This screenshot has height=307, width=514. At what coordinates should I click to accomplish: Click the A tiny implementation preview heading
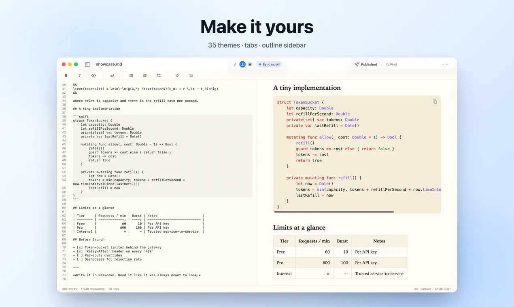[x=307, y=88]
